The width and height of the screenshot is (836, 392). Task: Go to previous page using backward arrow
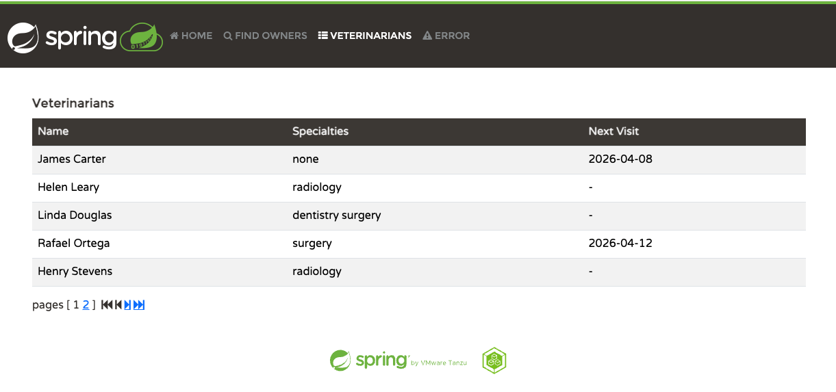tap(118, 305)
